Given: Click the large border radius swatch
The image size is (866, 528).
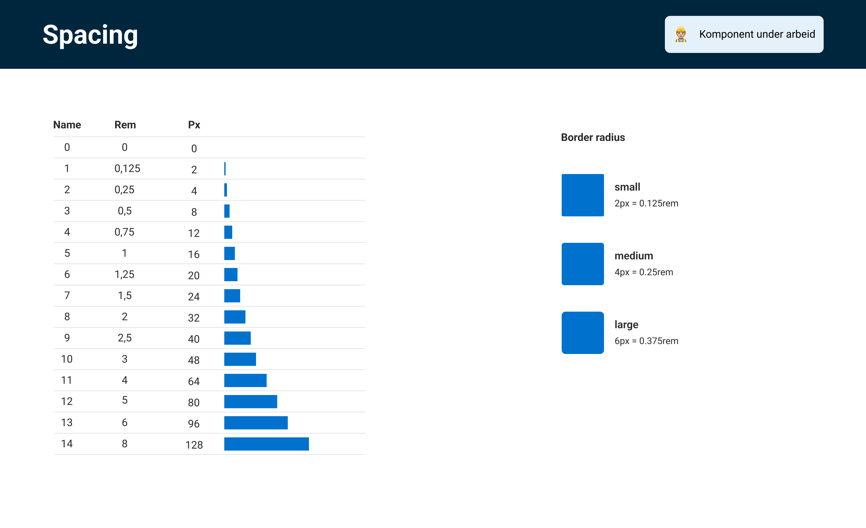Looking at the screenshot, I should click(x=583, y=332).
